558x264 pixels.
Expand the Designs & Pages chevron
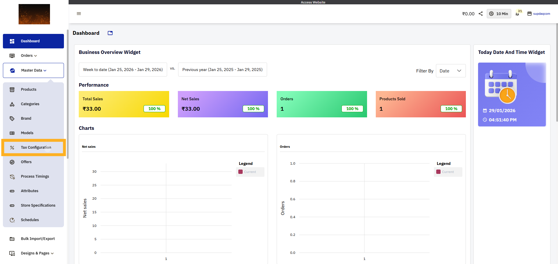[52, 253]
